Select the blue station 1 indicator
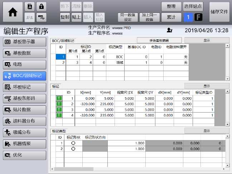Screen dimensions: 232x174 pyautogui.click(x=188, y=17)
